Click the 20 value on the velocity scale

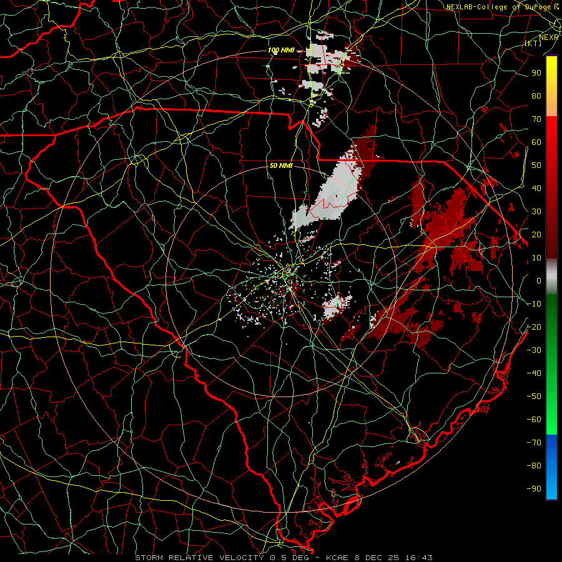pos(536,234)
